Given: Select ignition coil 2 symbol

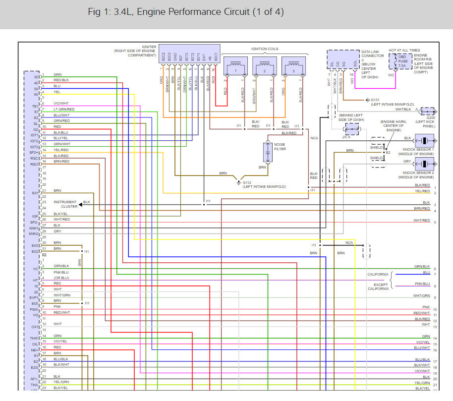Looking at the screenshot, I should [264, 66].
